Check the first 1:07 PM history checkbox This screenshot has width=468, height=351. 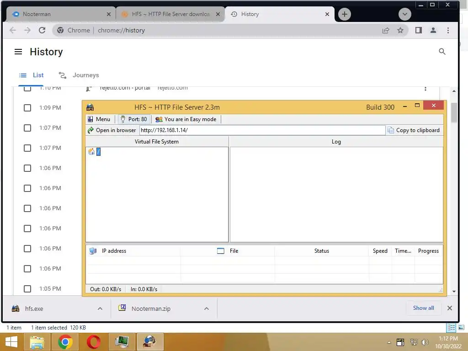click(x=27, y=128)
